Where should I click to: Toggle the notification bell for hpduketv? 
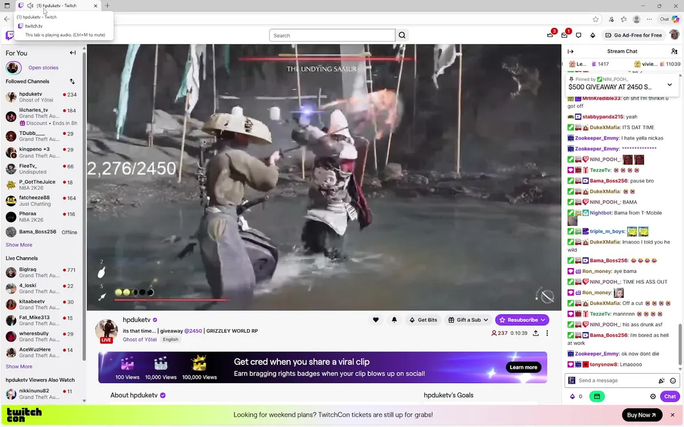tap(394, 320)
